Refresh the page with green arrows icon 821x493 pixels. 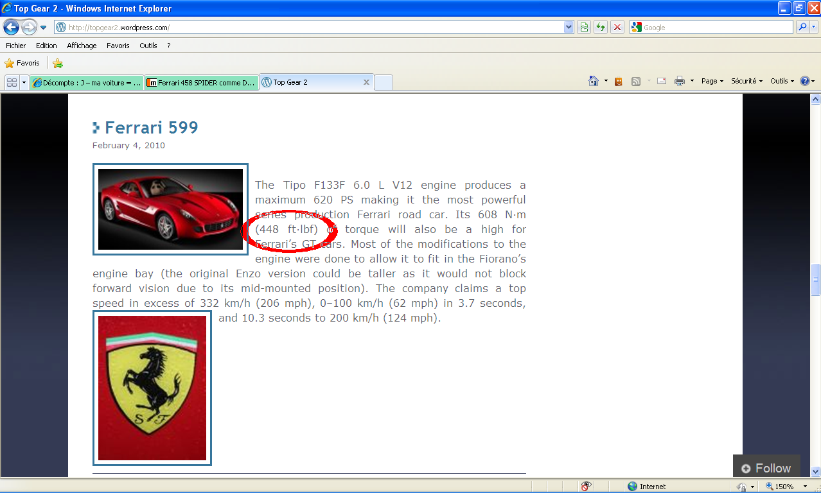601,28
